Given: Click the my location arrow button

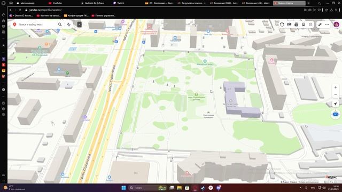Looking at the screenshot, I should pos(336,104).
